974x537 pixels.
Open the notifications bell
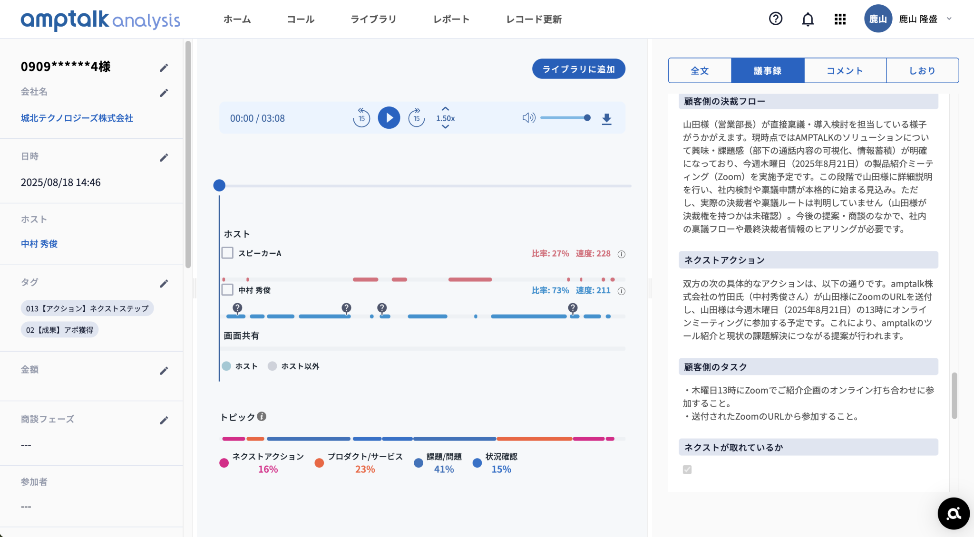[x=808, y=19]
